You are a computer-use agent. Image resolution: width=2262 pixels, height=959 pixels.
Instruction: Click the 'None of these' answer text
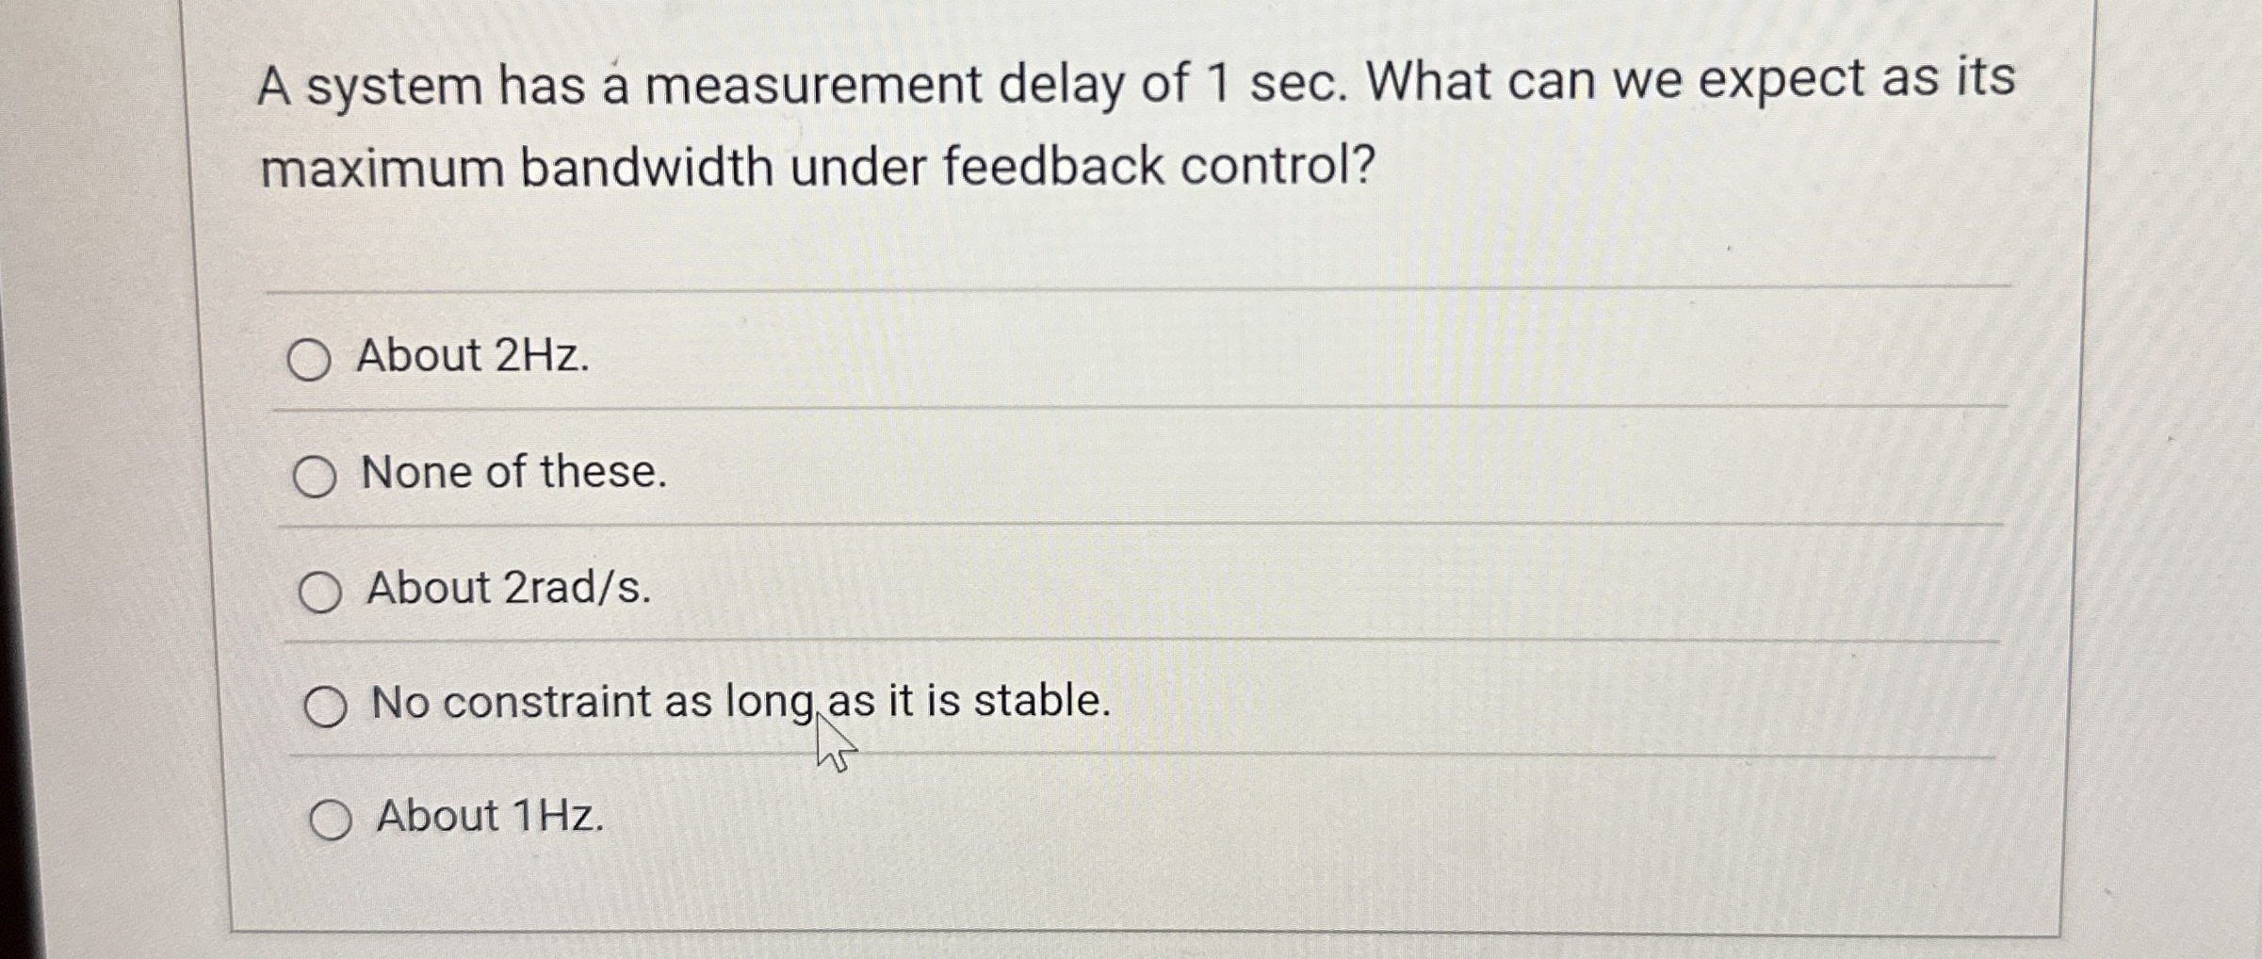(x=513, y=476)
